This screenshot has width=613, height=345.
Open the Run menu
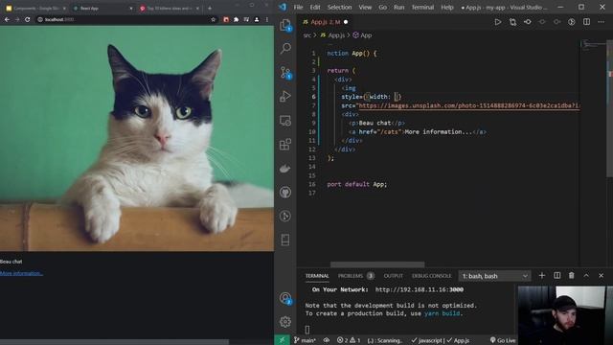click(x=398, y=7)
